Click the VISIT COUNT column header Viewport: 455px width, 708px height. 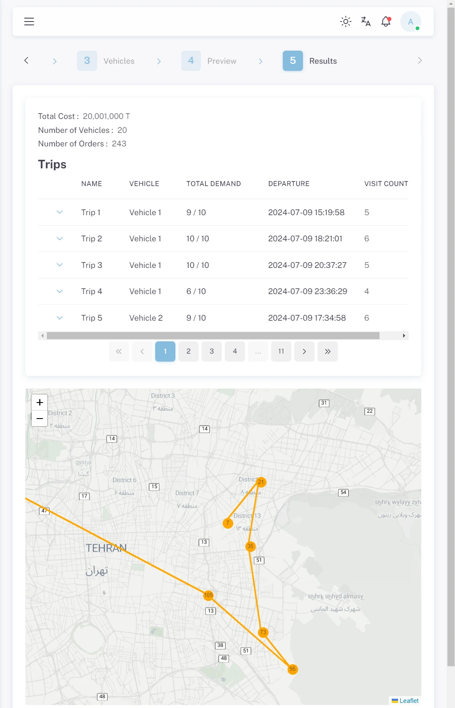[386, 184]
